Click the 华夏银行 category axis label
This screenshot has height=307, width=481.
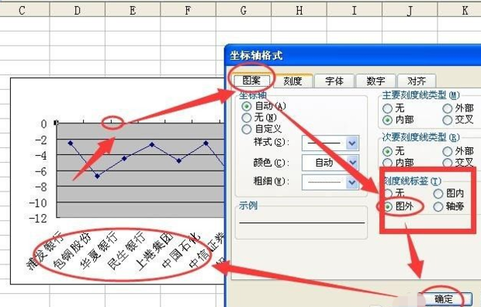(99, 250)
